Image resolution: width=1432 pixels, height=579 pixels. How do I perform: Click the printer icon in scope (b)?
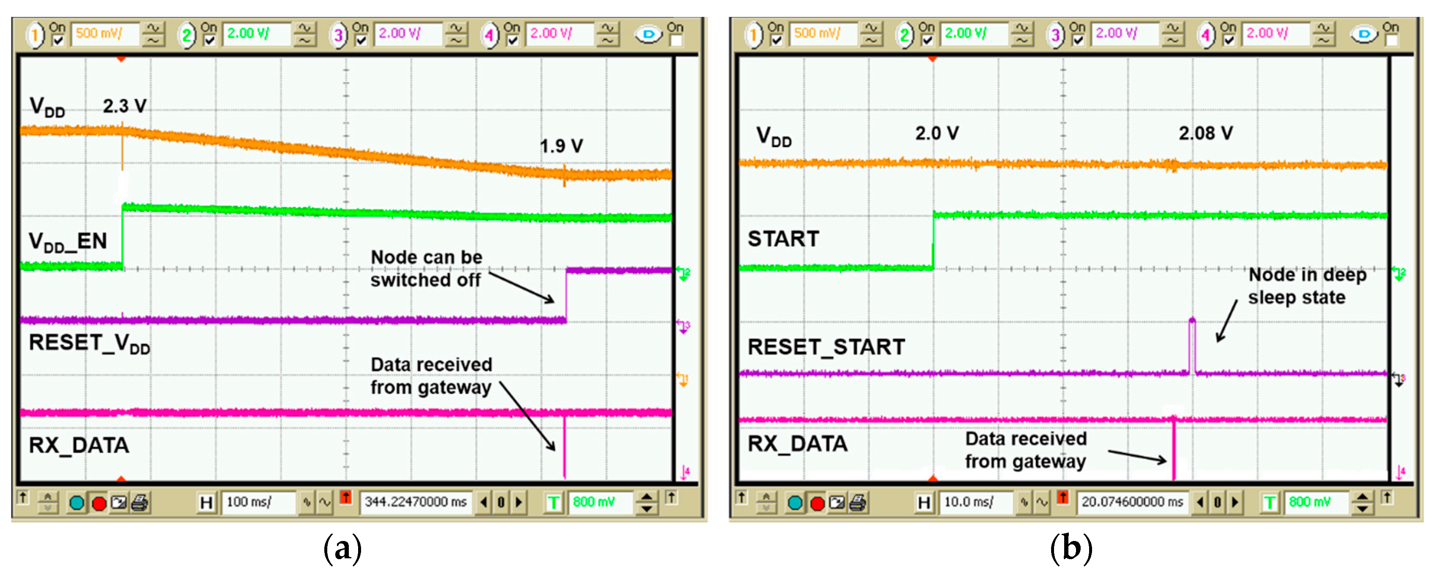858,503
